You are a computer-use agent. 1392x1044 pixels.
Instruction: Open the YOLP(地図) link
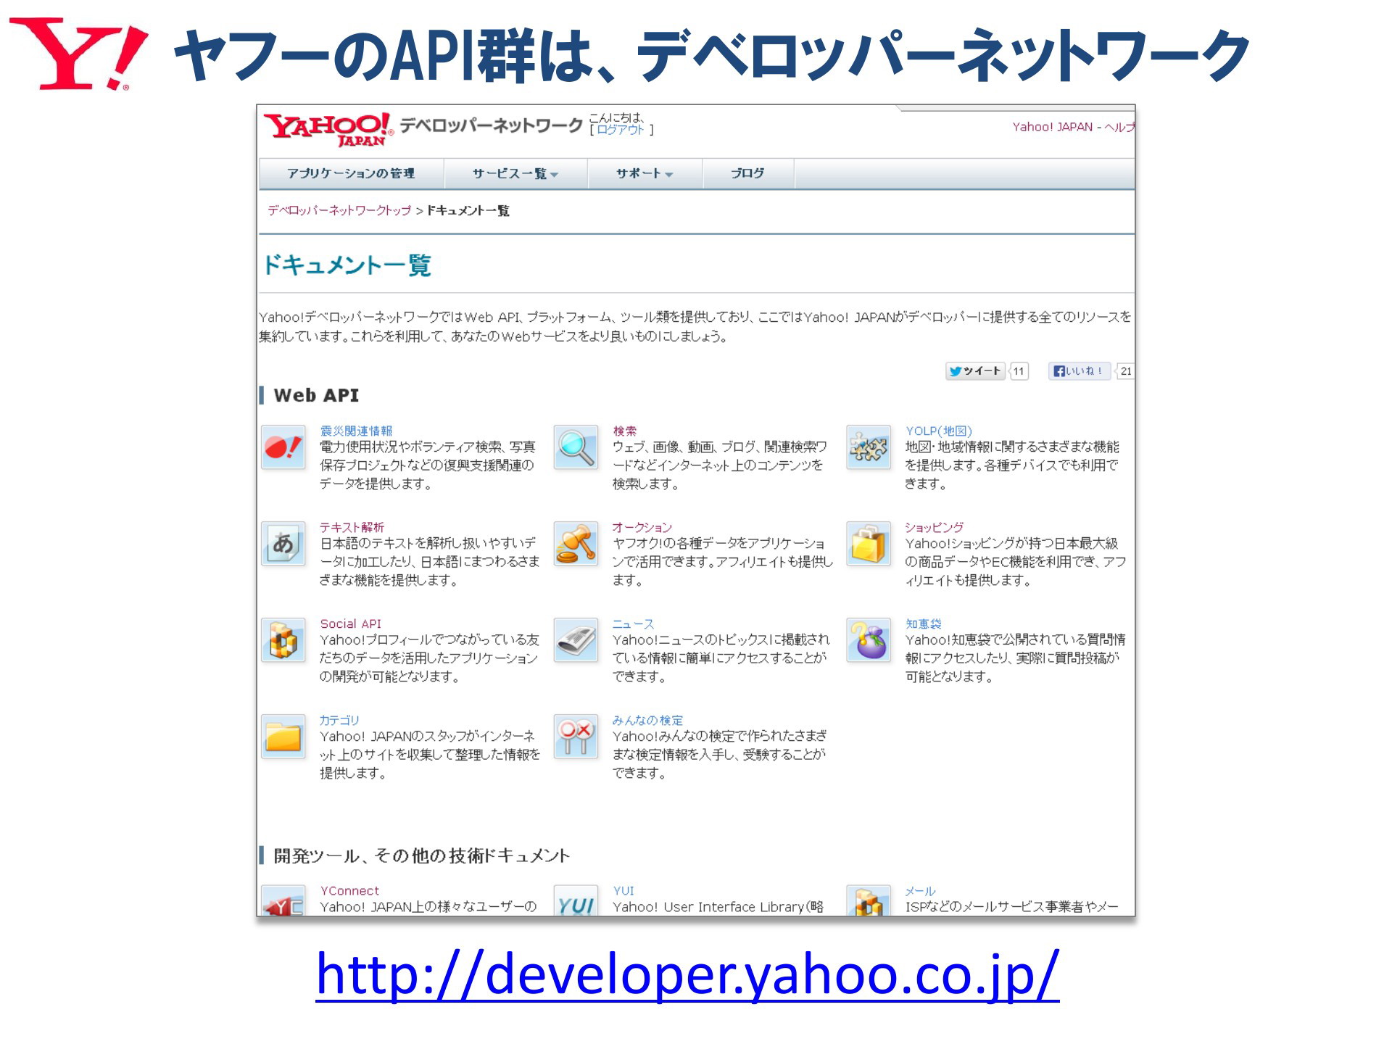(x=938, y=431)
